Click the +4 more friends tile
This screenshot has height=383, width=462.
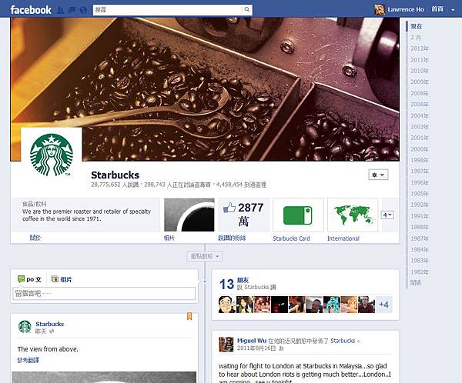click(x=383, y=305)
